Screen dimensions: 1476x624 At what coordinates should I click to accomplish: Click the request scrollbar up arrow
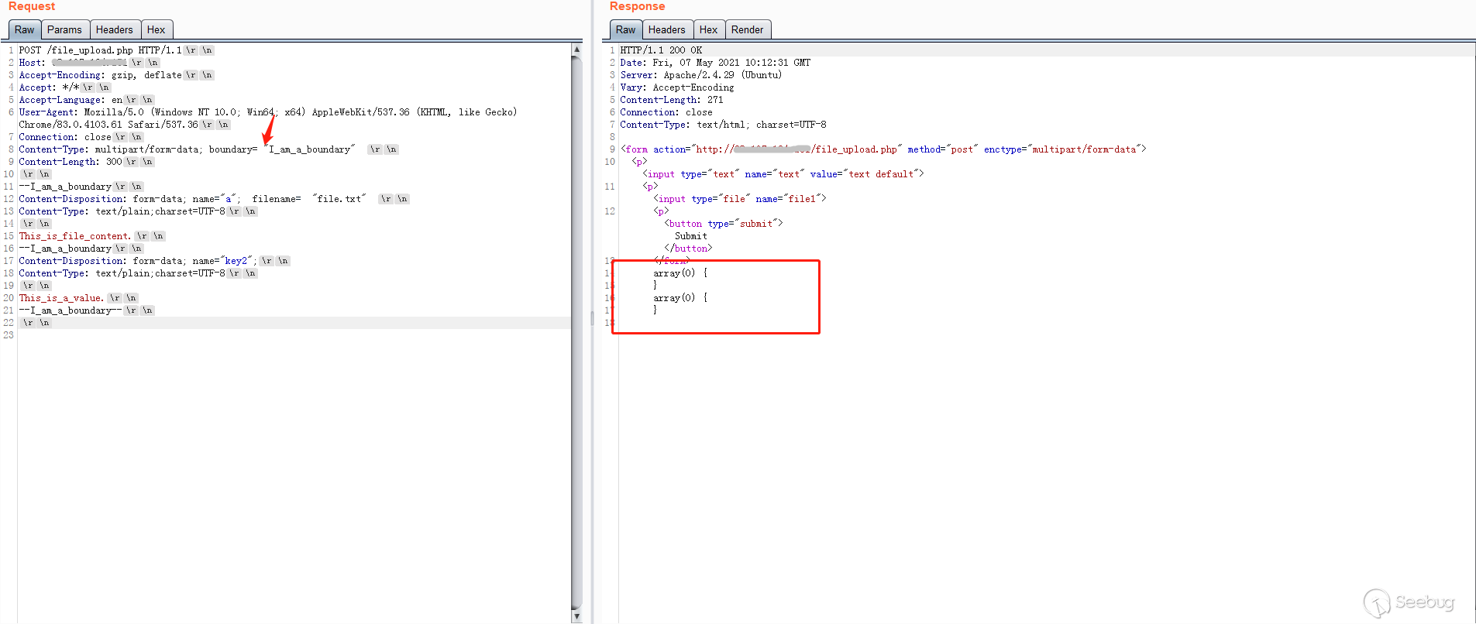coord(576,50)
